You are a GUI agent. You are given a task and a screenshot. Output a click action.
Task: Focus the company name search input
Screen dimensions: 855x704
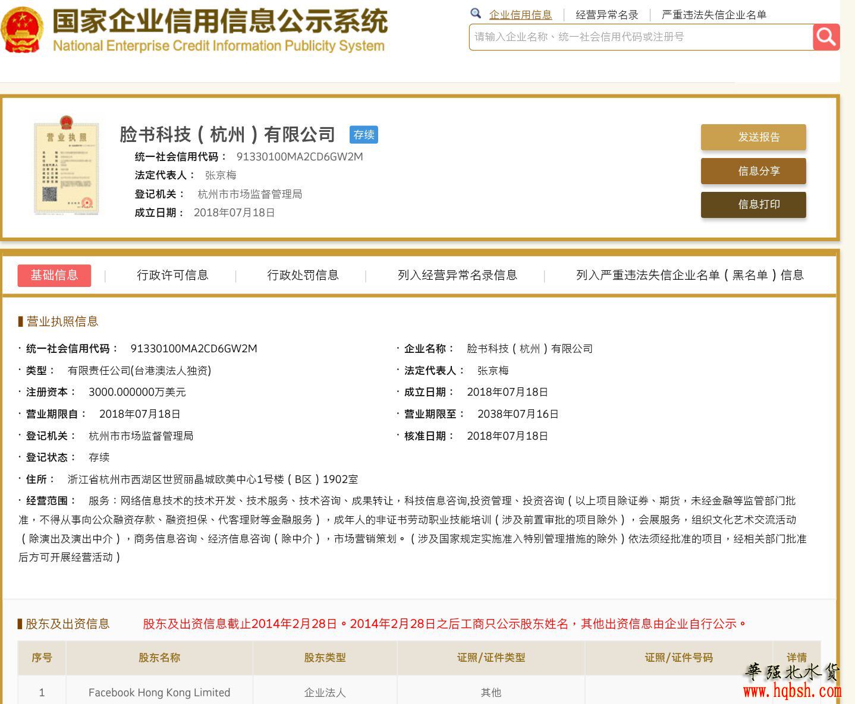(641, 37)
